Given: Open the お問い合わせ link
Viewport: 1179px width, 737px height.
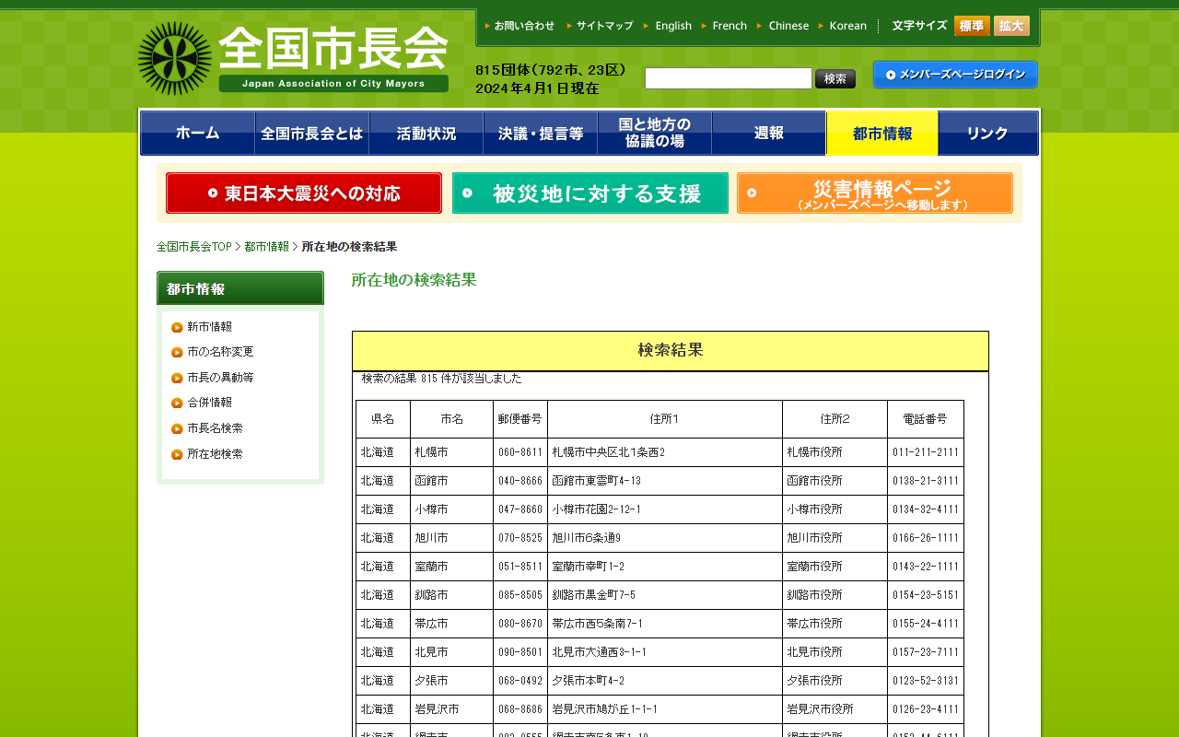Looking at the screenshot, I should tap(519, 26).
